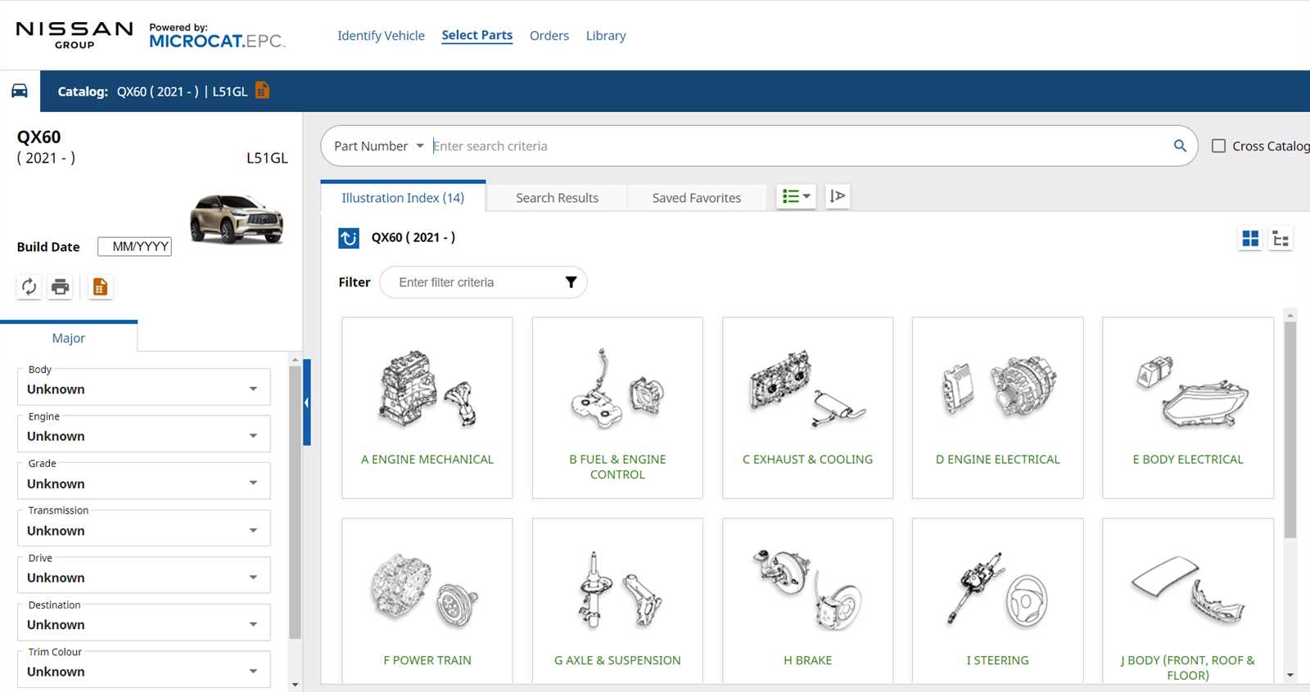The image size is (1310, 692).
Task: Switch to Illustration Index (14) tab
Action: coord(403,197)
